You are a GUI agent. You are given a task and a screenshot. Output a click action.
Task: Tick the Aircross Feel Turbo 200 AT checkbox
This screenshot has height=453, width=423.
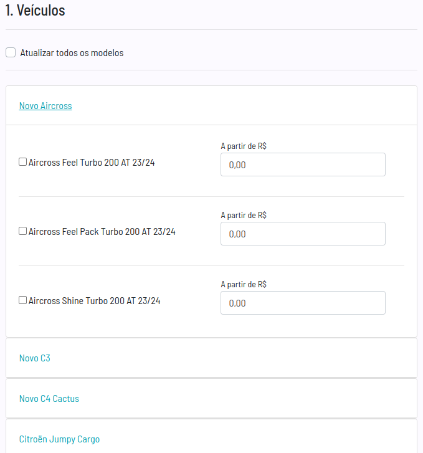pos(23,162)
